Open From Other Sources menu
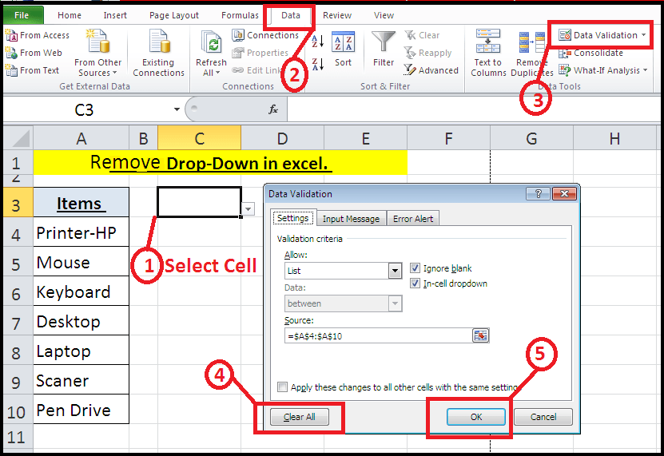 click(97, 54)
